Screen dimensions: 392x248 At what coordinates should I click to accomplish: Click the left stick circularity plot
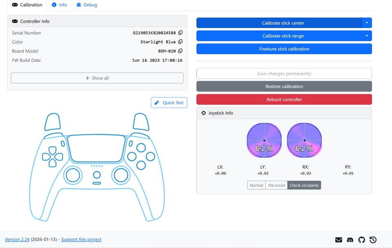tap(264, 140)
